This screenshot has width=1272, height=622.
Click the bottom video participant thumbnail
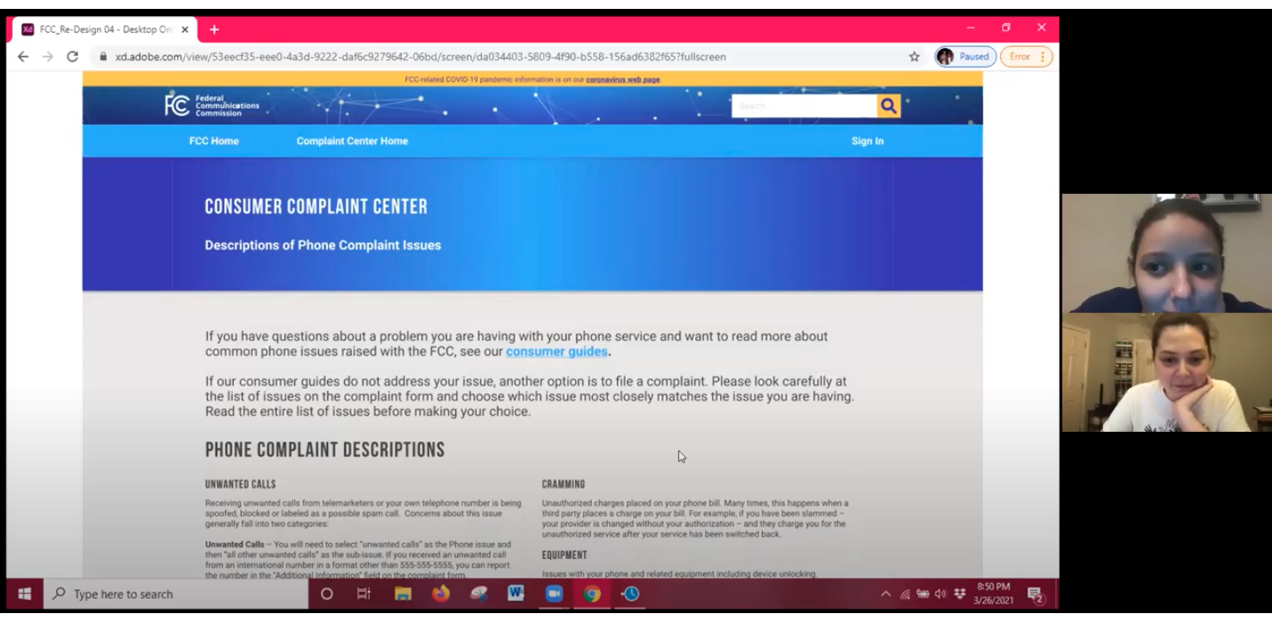[1166, 372]
